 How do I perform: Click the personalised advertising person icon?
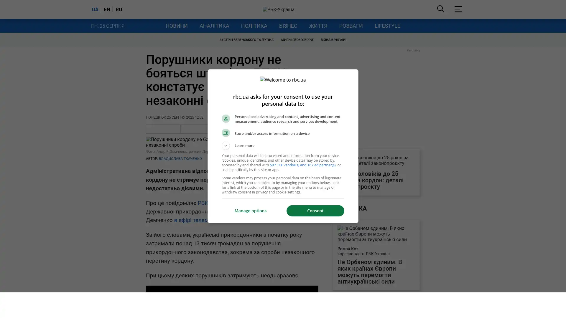(226, 119)
